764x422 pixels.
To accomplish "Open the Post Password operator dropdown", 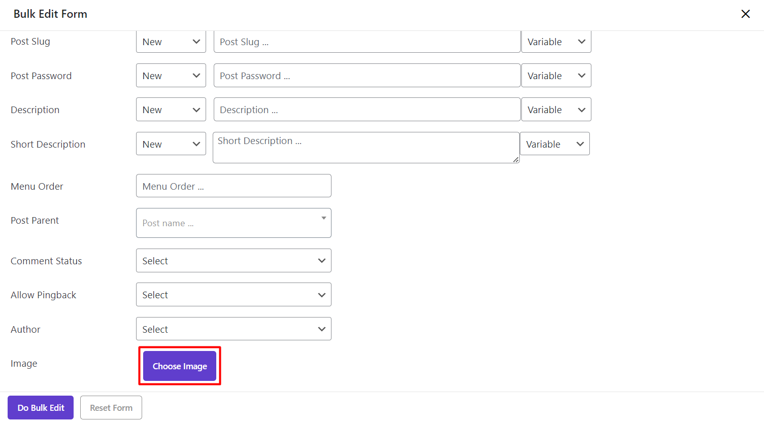I will [x=171, y=76].
